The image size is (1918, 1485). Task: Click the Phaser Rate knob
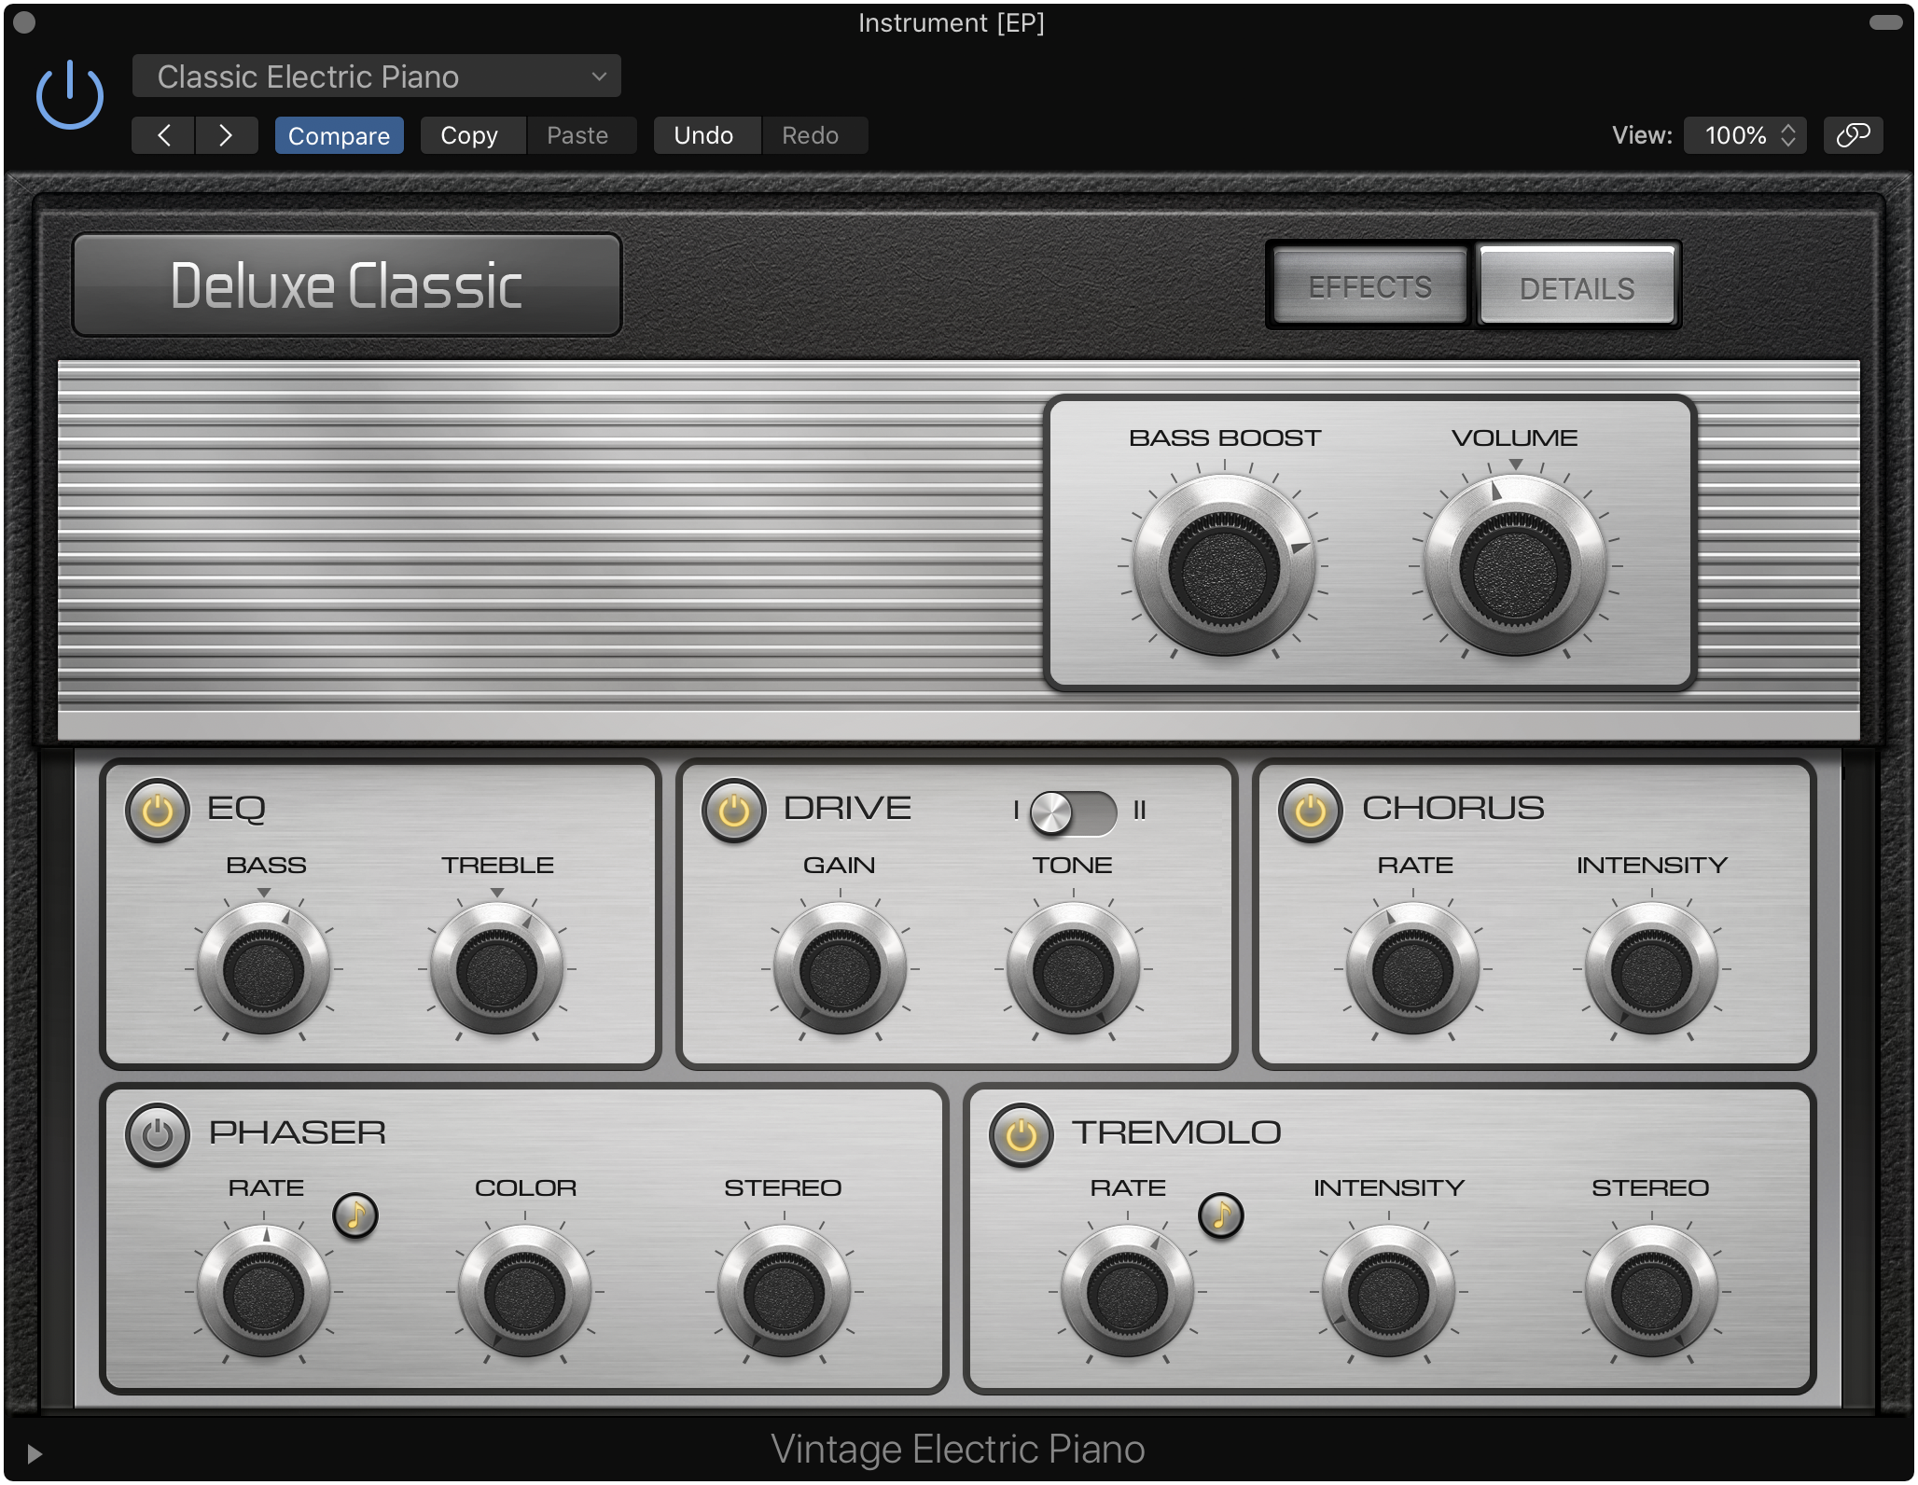tap(264, 1293)
